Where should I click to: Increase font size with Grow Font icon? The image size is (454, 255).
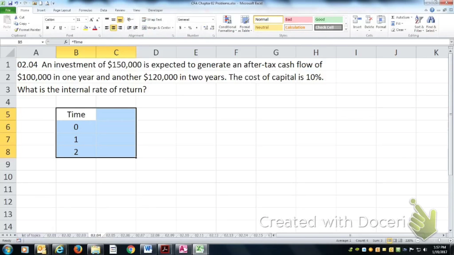coord(92,19)
